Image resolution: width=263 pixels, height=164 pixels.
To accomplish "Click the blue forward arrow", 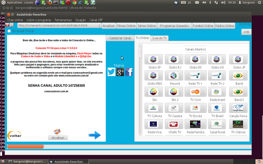I will pos(94,135).
